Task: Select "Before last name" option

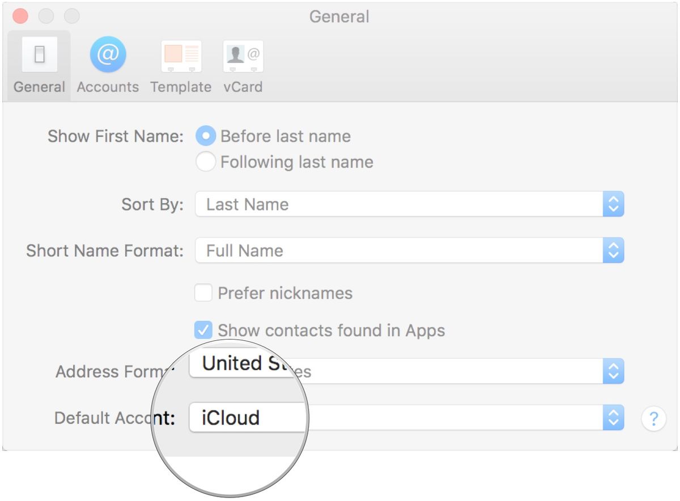Action: tap(205, 136)
